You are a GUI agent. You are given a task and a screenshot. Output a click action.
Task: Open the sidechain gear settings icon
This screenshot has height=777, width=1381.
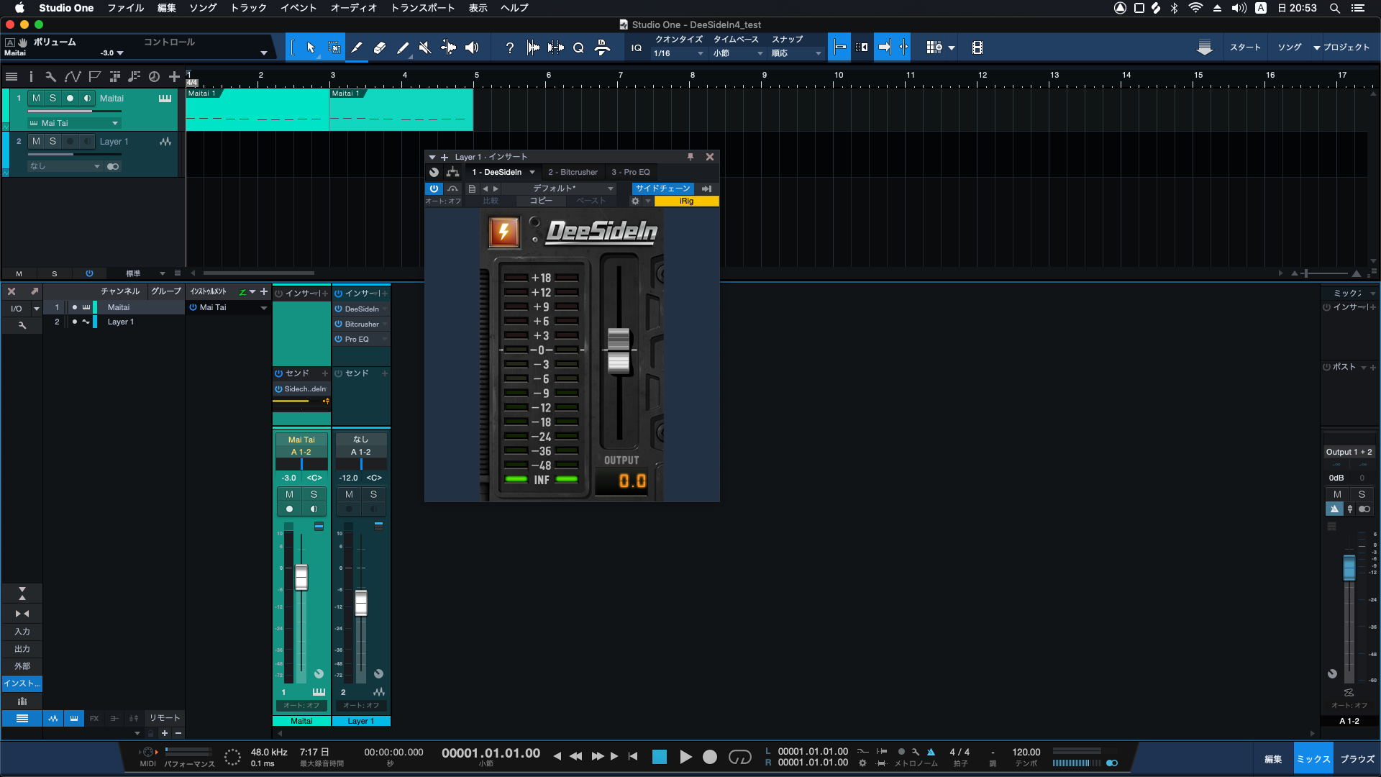point(635,201)
